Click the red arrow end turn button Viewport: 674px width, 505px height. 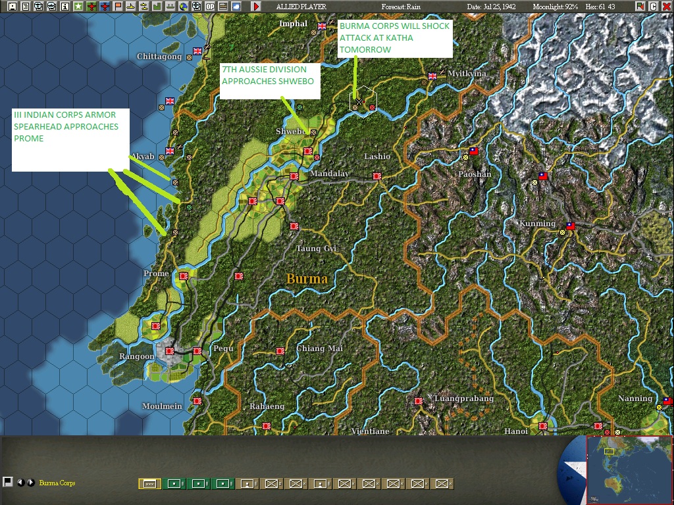point(256,7)
